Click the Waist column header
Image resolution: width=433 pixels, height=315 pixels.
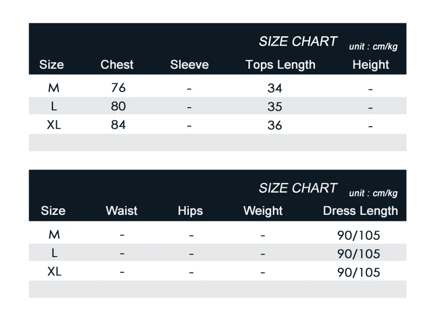tap(121, 211)
